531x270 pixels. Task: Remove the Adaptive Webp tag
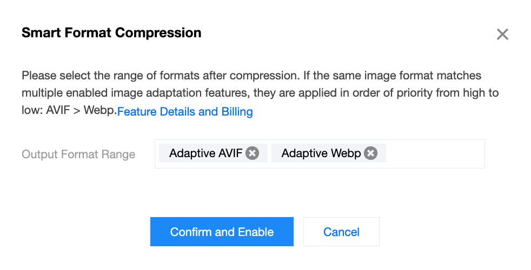point(370,153)
